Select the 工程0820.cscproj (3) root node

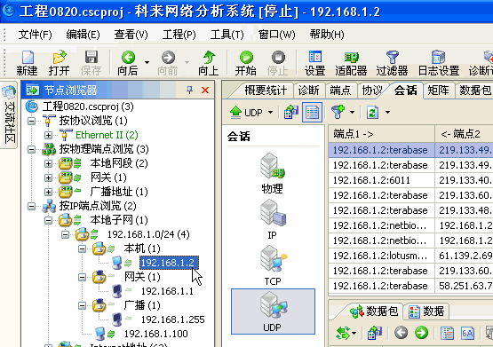click(x=88, y=106)
